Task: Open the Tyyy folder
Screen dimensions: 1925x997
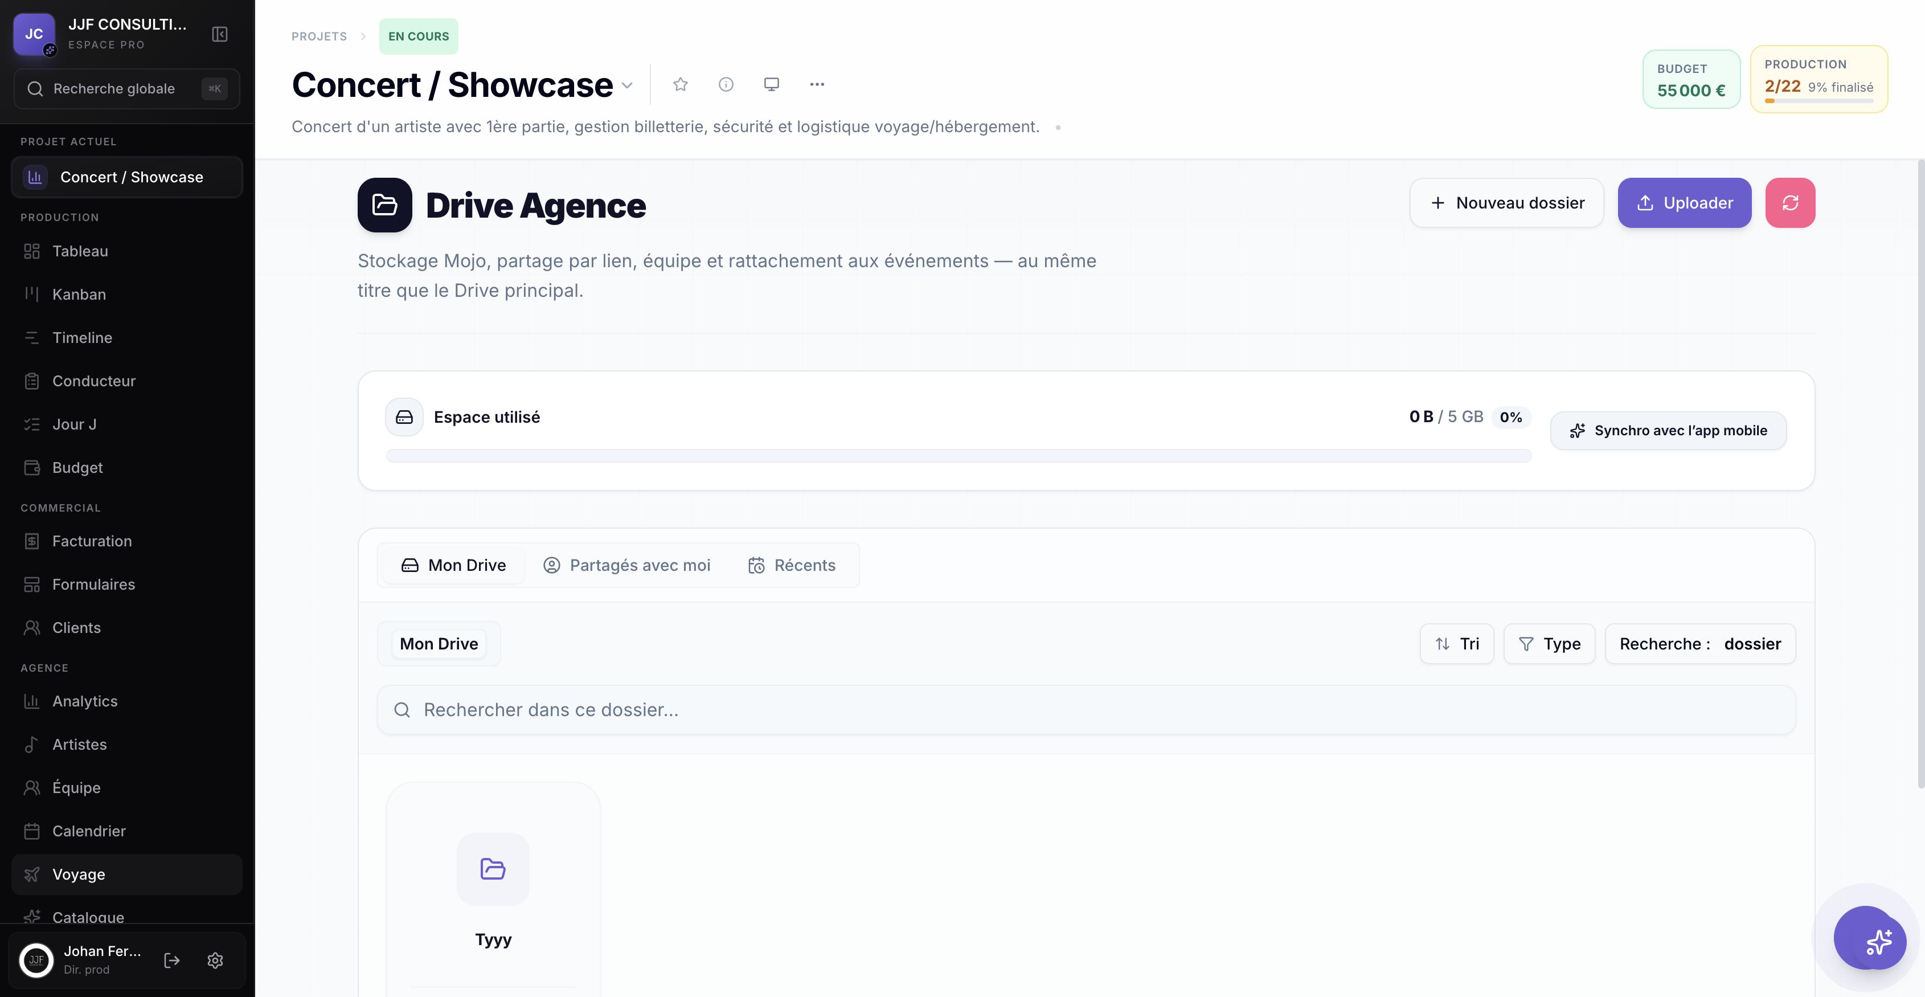Action: pyautogui.click(x=493, y=889)
